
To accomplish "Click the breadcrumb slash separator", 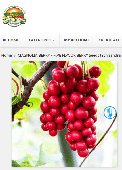I will tap(15, 56).
